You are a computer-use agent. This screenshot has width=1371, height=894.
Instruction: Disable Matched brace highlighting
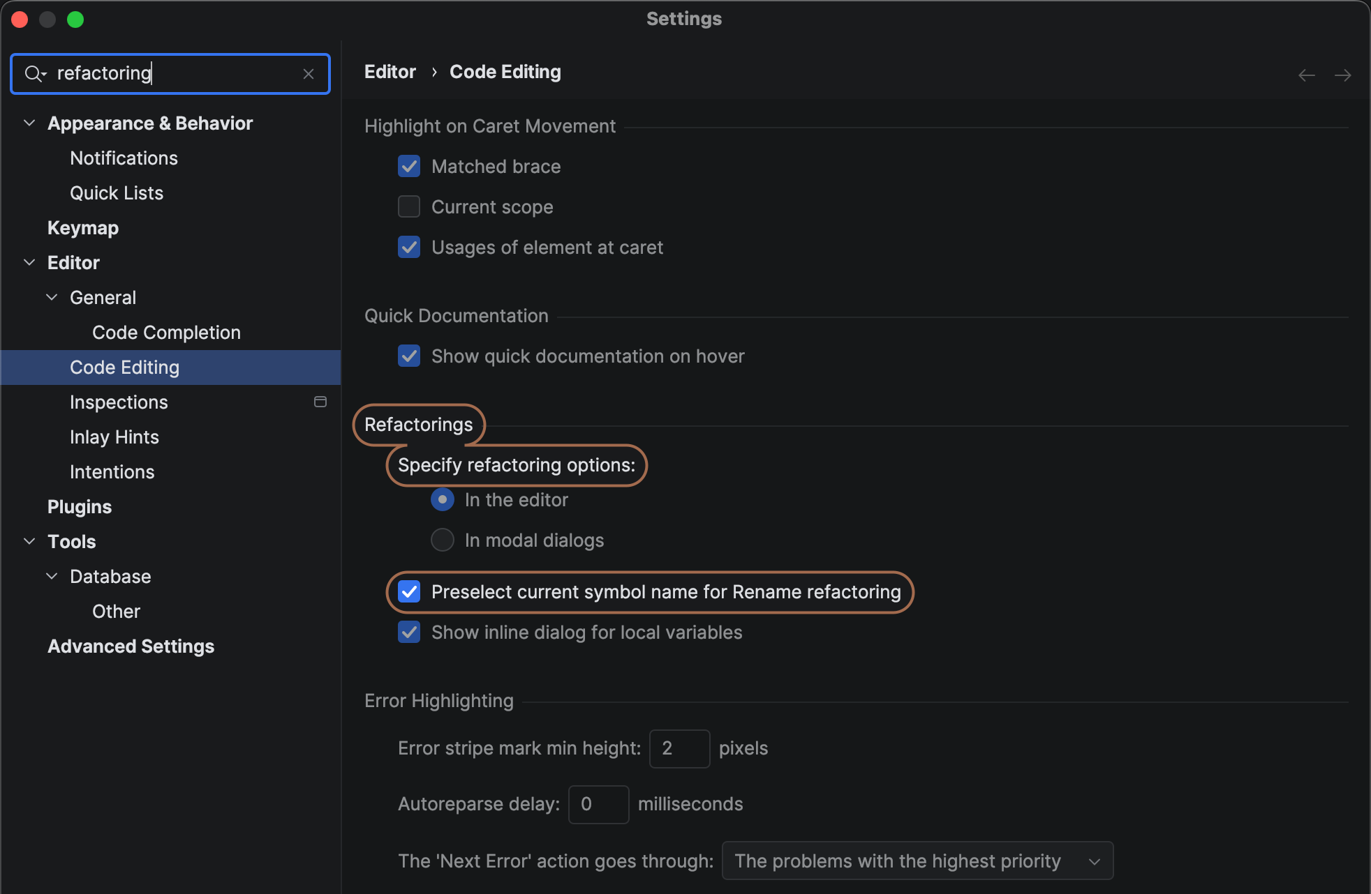point(408,166)
